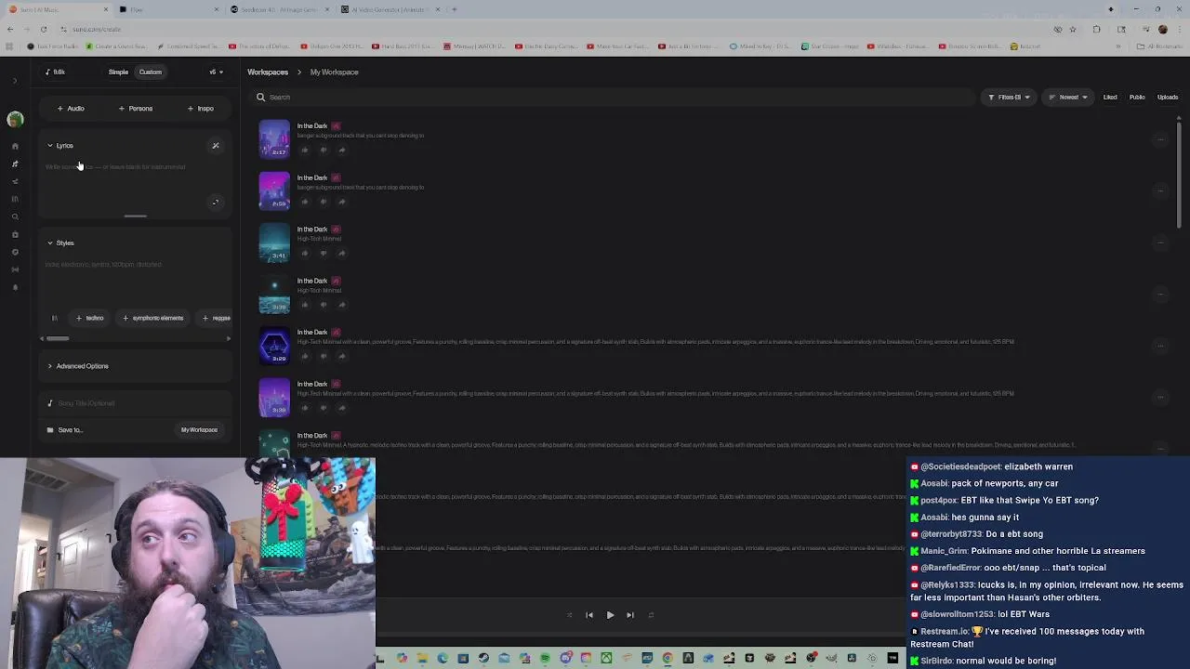Image resolution: width=1190 pixels, height=669 pixels.
Task: Add the symphonic elements style tag
Action: coord(153,318)
